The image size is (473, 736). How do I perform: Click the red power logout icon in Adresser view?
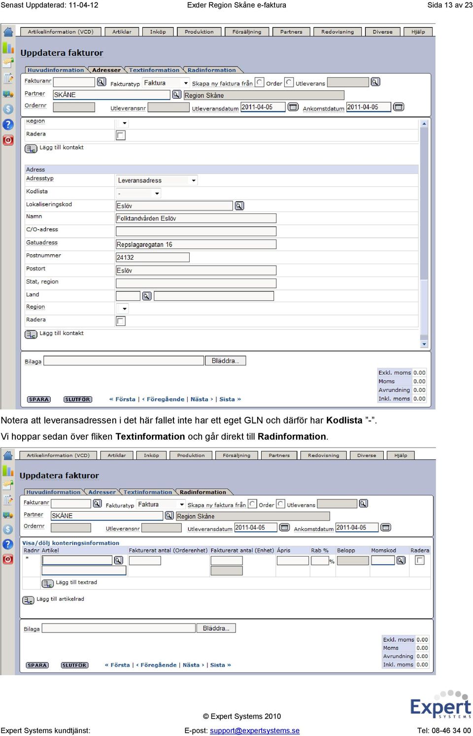click(8, 140)
